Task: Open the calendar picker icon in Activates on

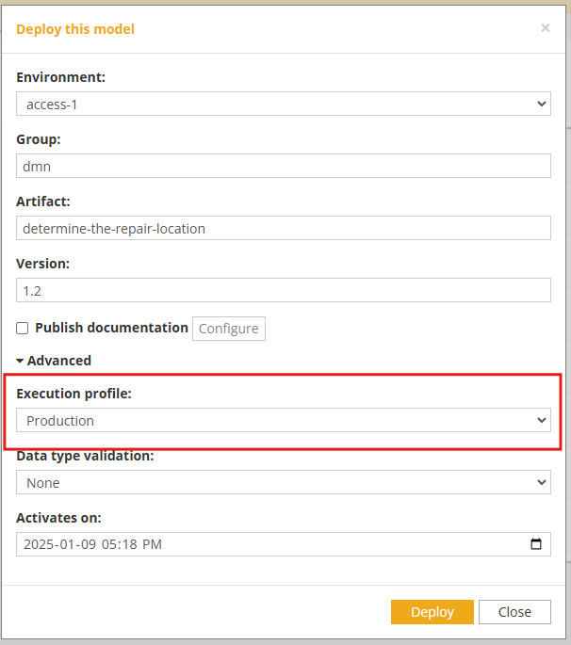Action: tap(535, 544)
